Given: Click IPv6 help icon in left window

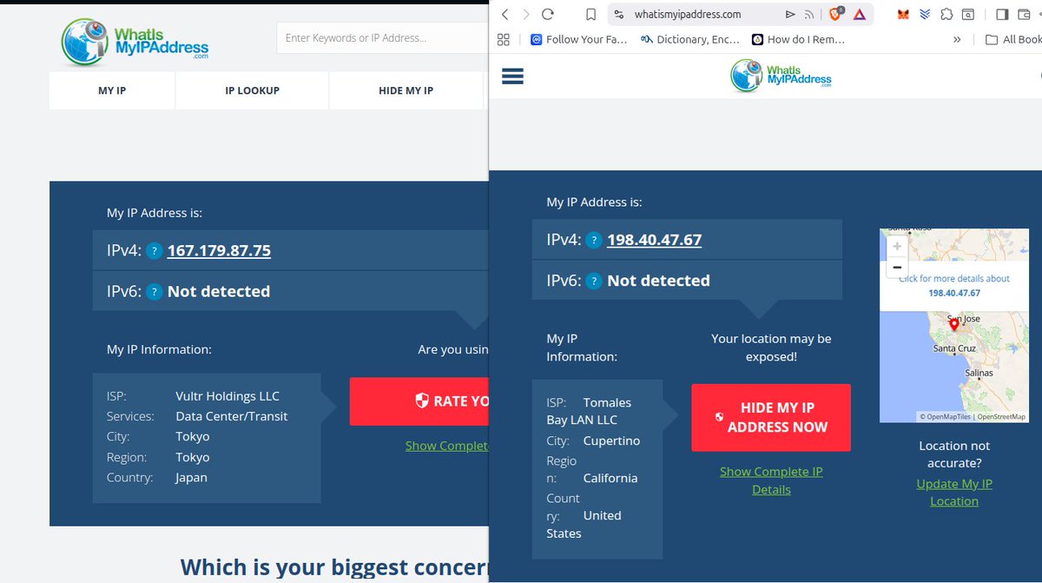Looking at the screenshot, I should tap(154, 292).
